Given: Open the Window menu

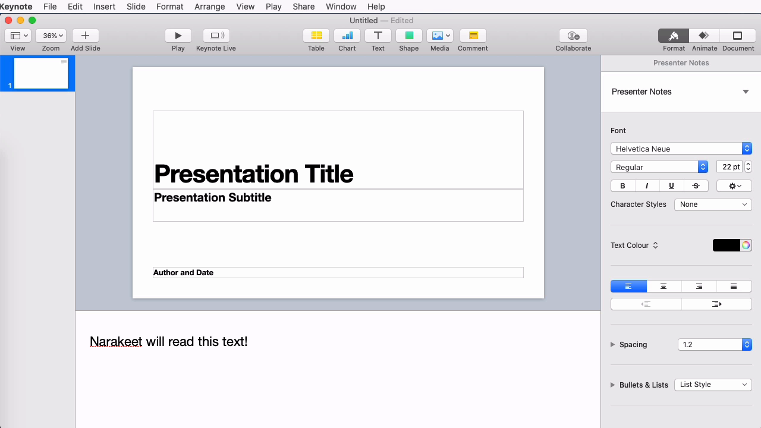Looking at the screenshot, I should click(x=341, y=7).
